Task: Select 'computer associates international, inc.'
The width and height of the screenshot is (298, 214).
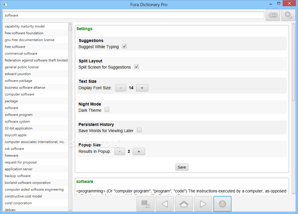Action: pyautogui.click(x=35, y=142)
